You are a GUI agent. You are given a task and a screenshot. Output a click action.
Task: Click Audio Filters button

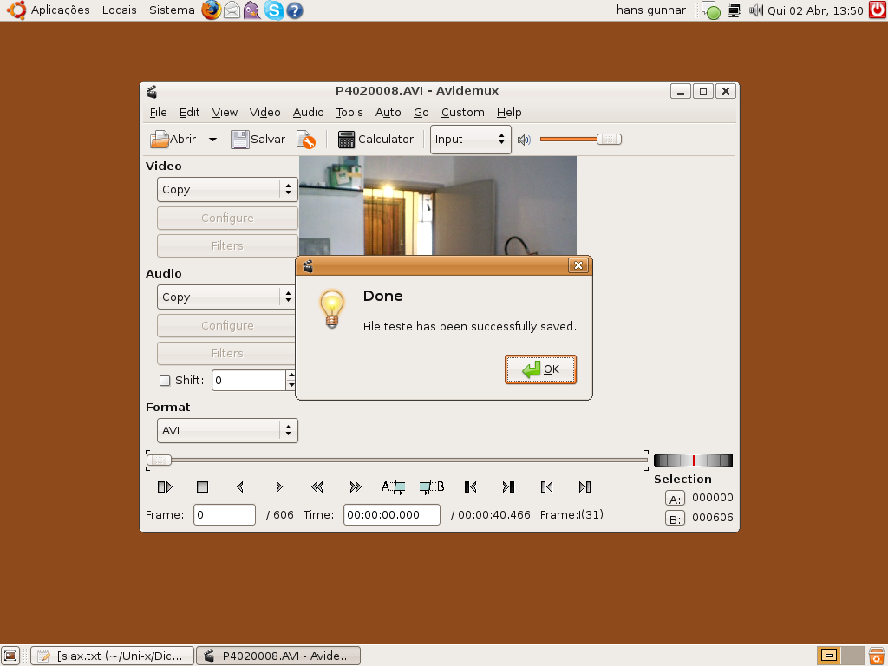pos(226,354)
